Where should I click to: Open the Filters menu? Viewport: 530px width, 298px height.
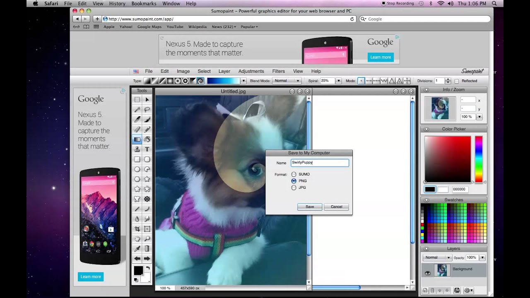(278, 71)
